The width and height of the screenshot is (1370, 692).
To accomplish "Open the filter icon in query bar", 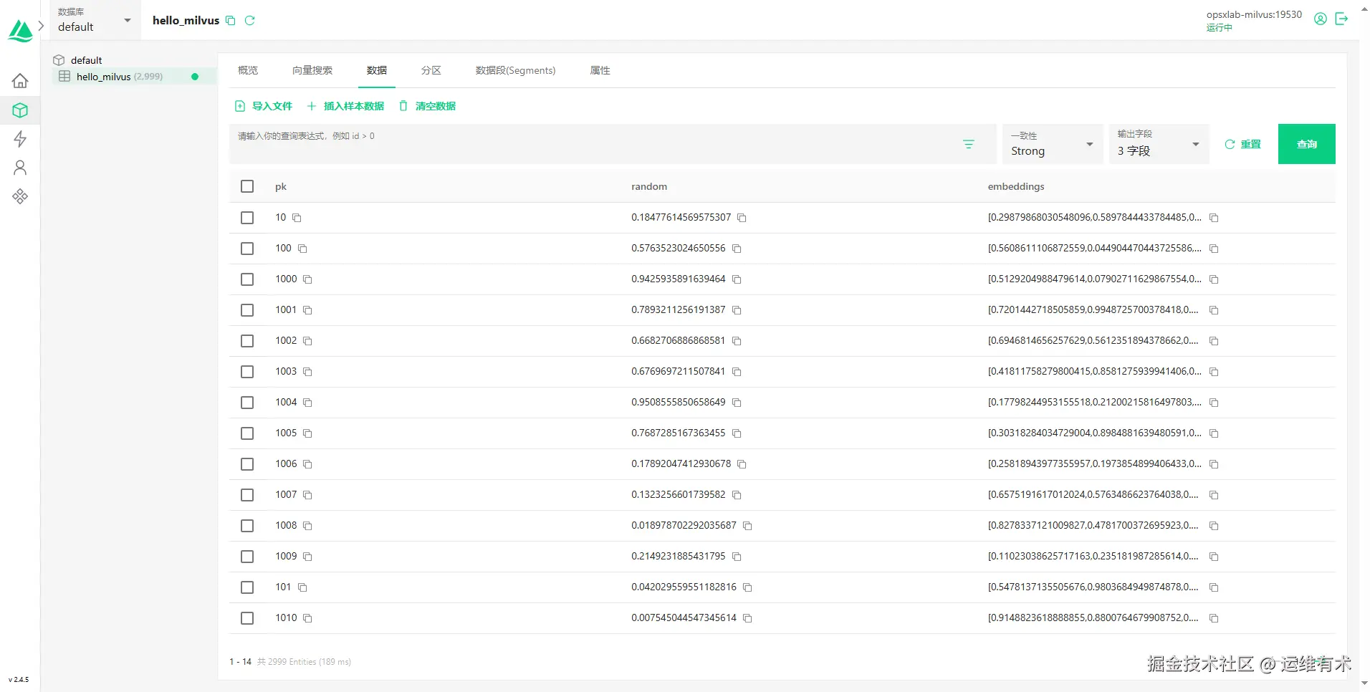I will 969,144.
